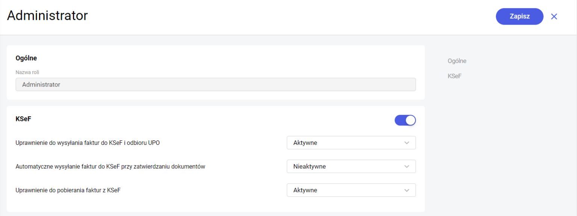Open the Nieaktywne dropdown for automatic sending
577x216 pixels.
(x=351, y=166)
